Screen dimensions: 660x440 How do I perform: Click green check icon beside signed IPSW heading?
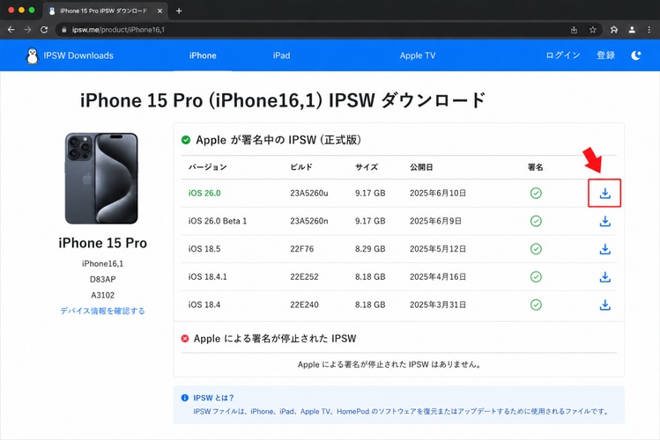(186, 140)
